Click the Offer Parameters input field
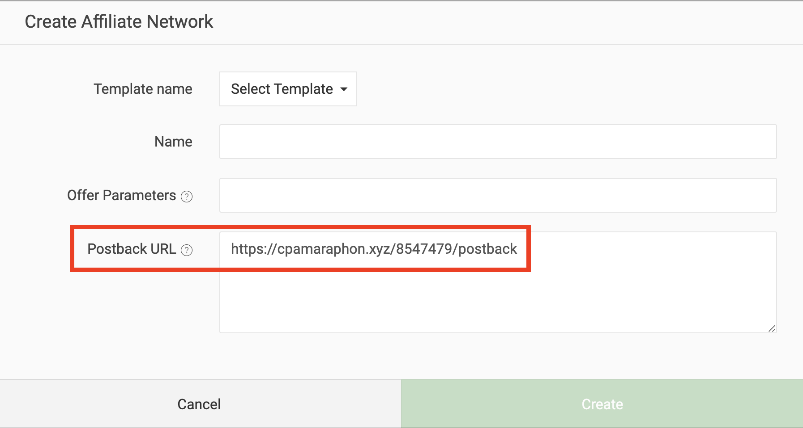The image size is (803, 428). [498, 195]
